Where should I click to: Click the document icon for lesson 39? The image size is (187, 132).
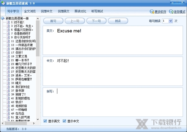pos(8,95)
